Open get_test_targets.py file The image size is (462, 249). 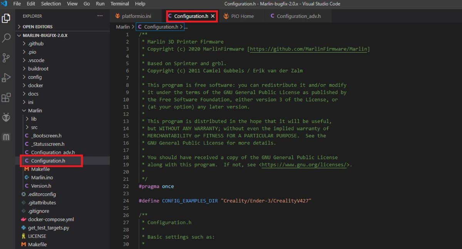49,228
